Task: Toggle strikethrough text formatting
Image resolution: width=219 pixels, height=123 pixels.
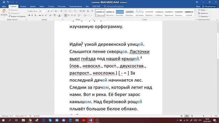Action: coord(40,15)
